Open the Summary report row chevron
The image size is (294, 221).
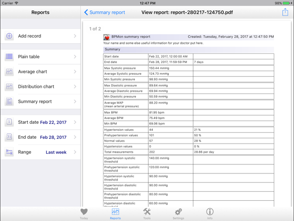(x=75, y=101)
